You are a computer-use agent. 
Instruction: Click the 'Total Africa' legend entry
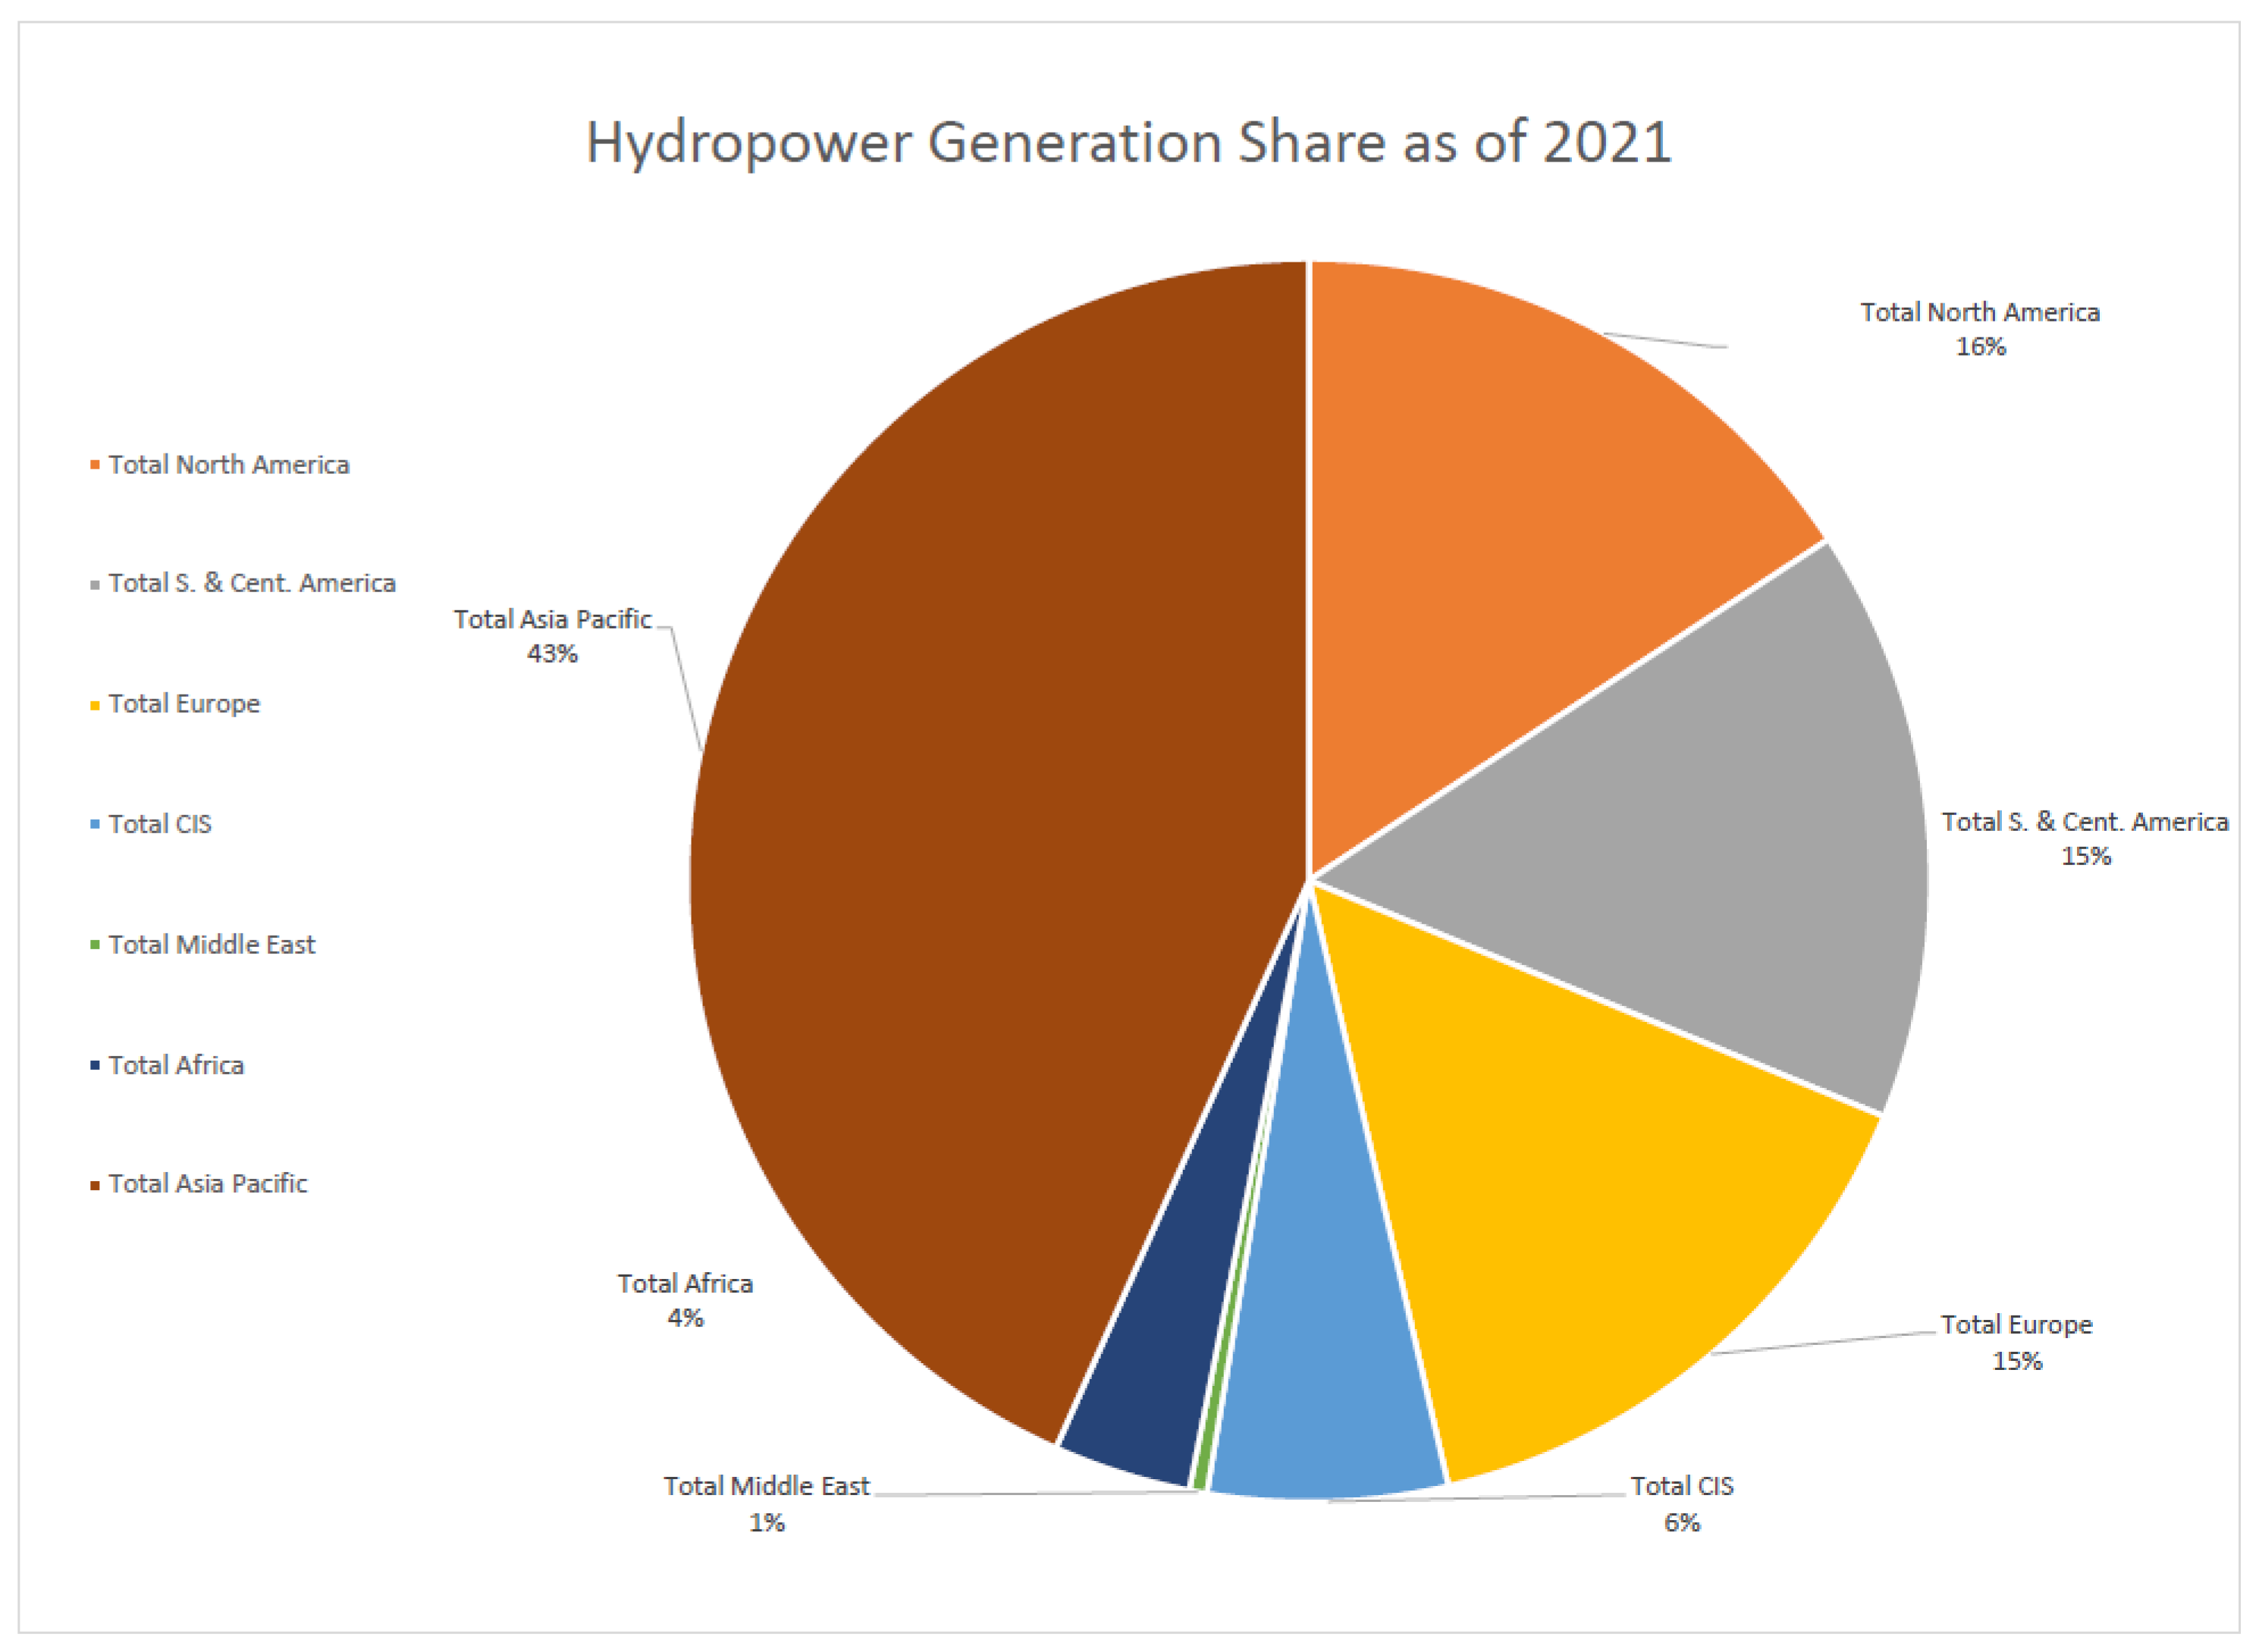pyautogui.click(x=176, y=1065)
